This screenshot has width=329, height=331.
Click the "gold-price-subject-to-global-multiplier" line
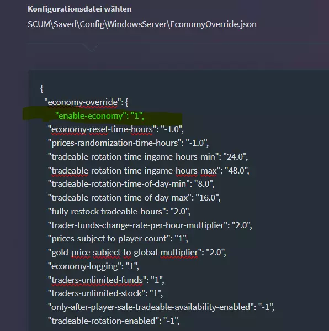pyautogui.click(x=137, y=253)
